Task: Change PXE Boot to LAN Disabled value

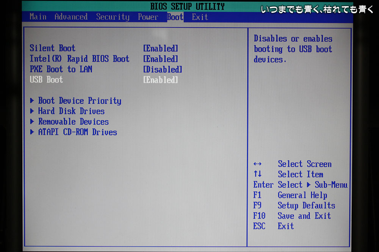Action: tap(162, 70)
